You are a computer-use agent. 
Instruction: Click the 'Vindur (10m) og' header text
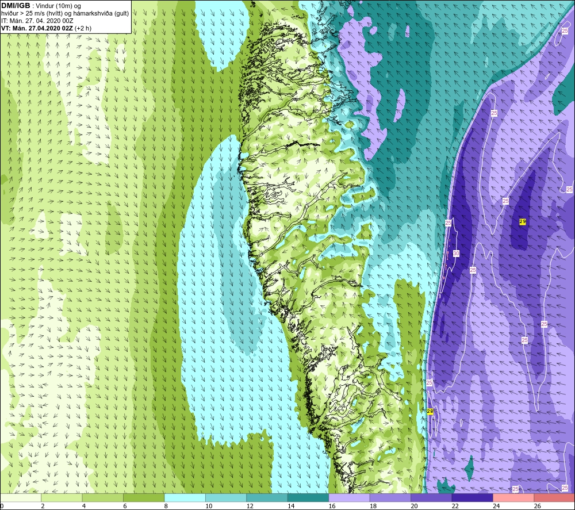[x=58, y=6]
